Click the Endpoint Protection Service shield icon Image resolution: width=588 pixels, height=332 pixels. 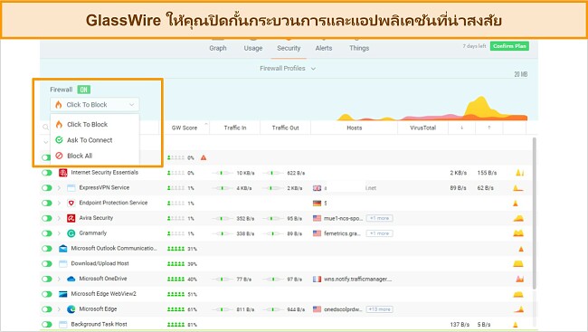pos(71,203)
